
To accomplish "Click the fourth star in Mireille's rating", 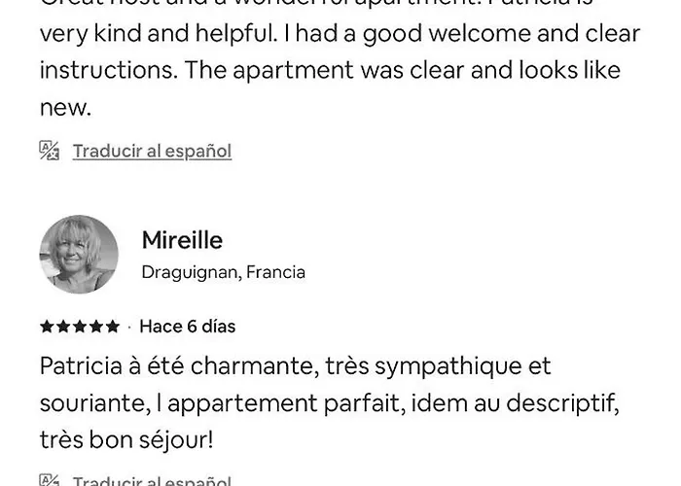I will tap(96, 327).
